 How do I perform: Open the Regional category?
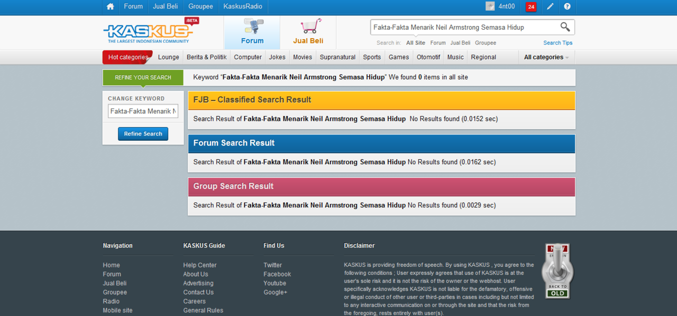coord(483,57)
